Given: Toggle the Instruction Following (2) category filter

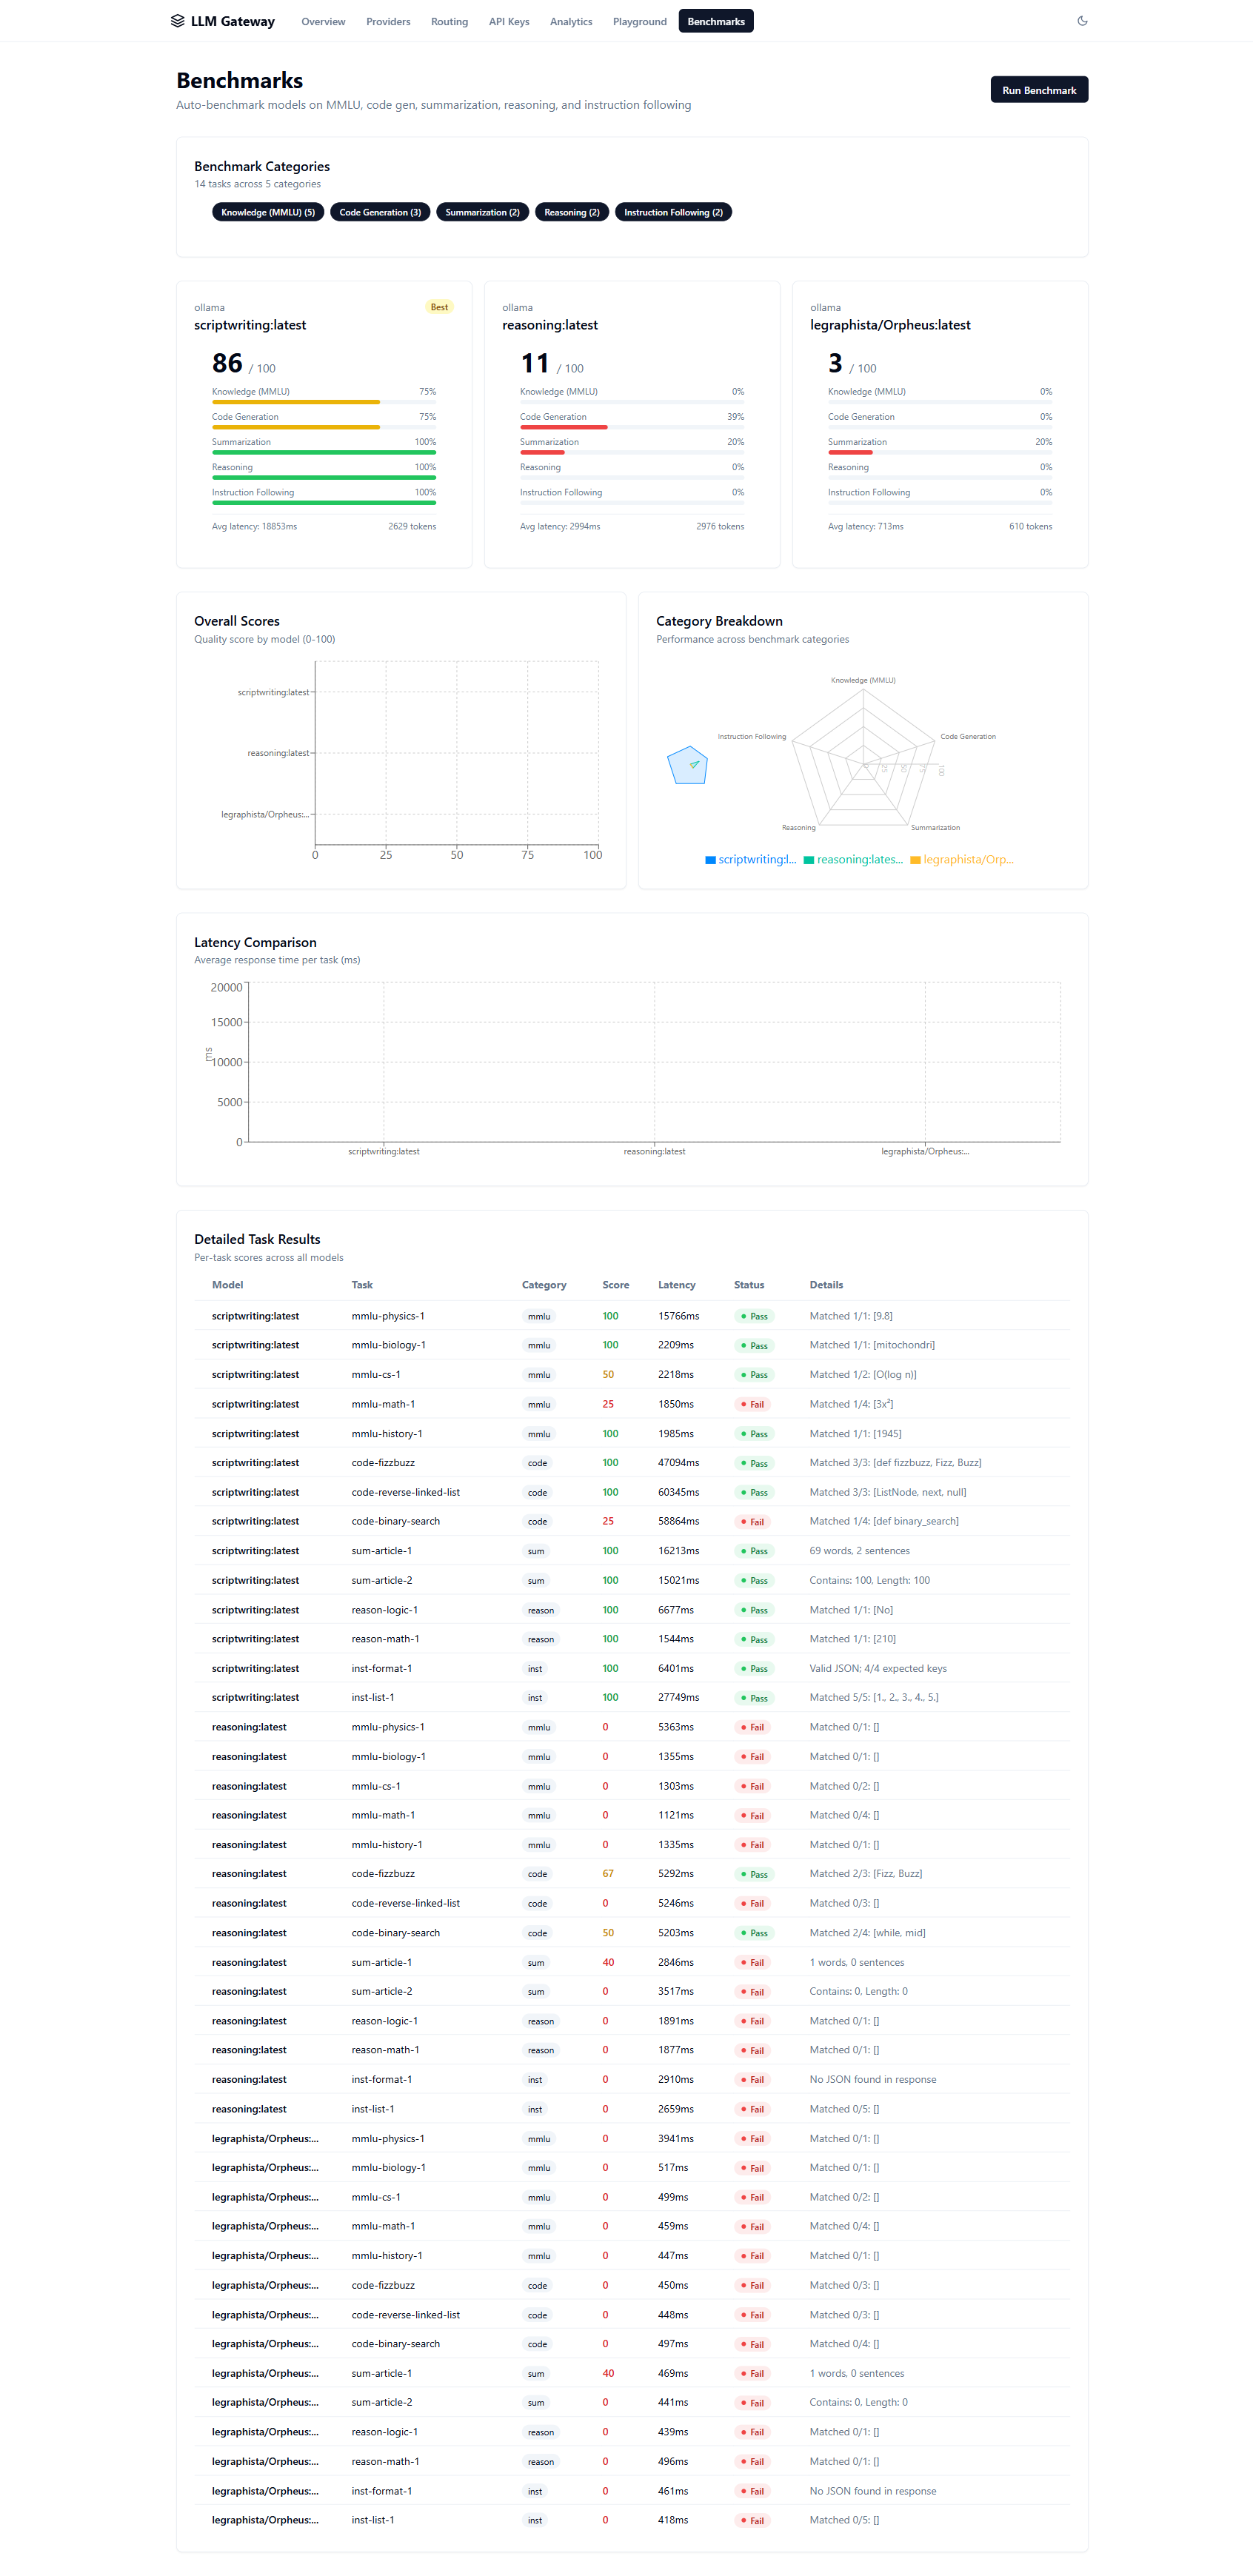Looking at the screenshot, I should pos(673,212).
